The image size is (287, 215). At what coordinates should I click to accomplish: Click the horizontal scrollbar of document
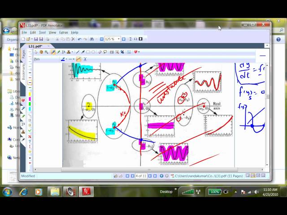pos(149,170)
